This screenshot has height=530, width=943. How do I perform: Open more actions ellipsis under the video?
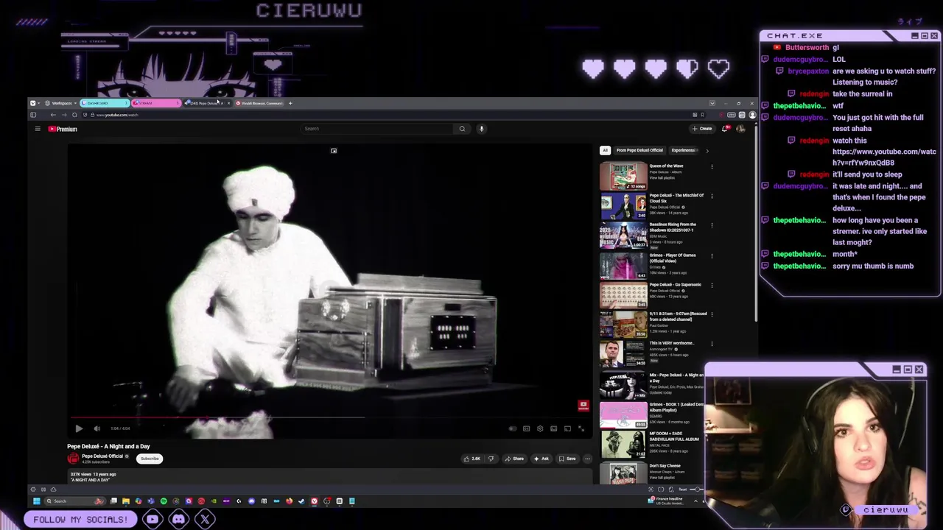tap(587, 459)
